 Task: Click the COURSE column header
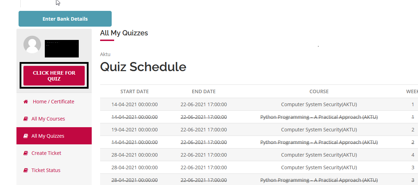point(319,91)
